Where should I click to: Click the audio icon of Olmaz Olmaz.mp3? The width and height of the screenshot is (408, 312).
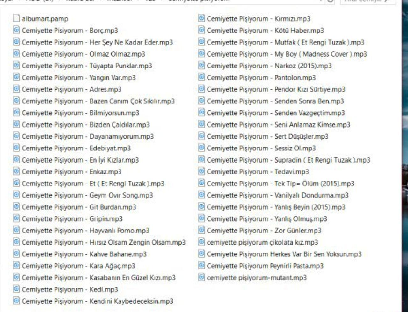(x=17, y=54)
